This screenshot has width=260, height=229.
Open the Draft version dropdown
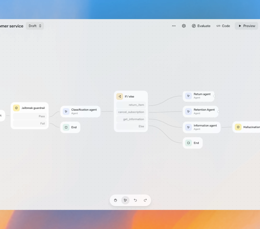(x=35, y=26)
